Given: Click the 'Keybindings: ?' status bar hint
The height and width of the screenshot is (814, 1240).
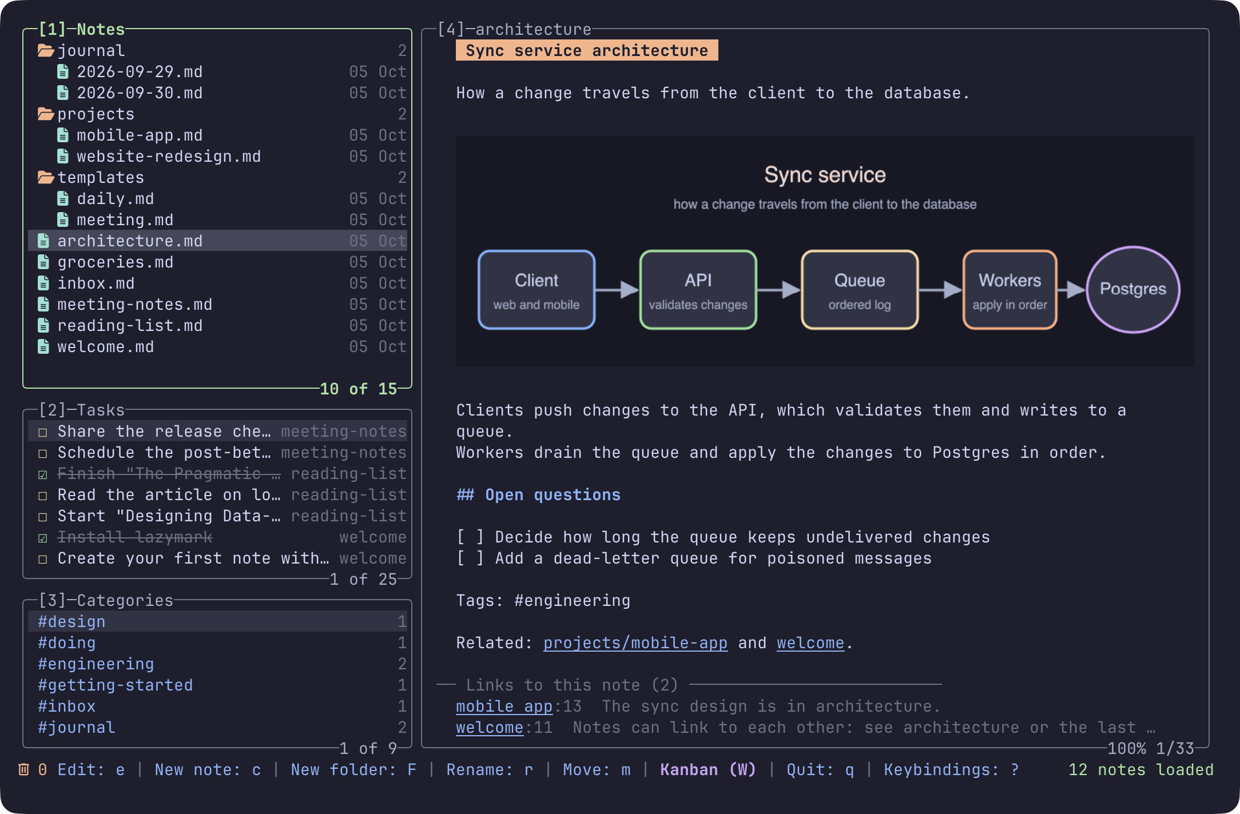Looking at the screenshot, I should 951,770.
